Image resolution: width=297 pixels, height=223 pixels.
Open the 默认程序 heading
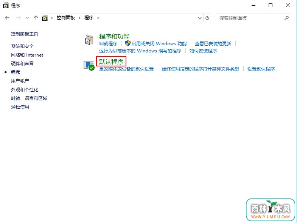111,62
